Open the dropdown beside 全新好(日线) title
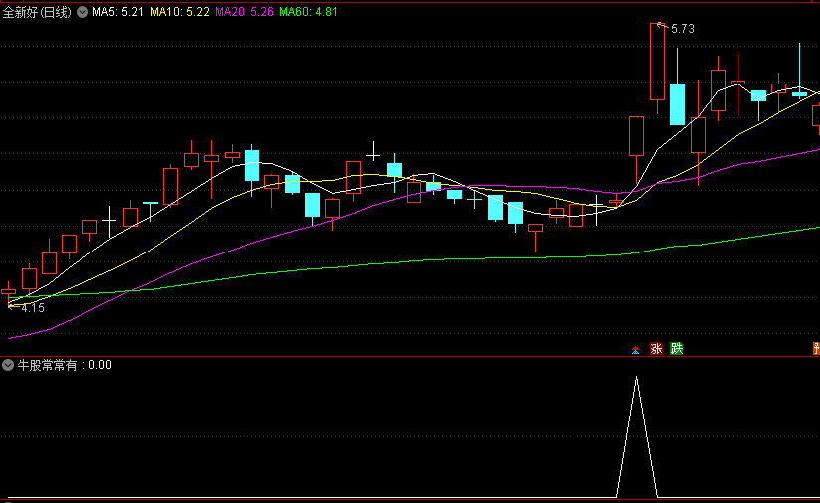 [x=82, y=12]
